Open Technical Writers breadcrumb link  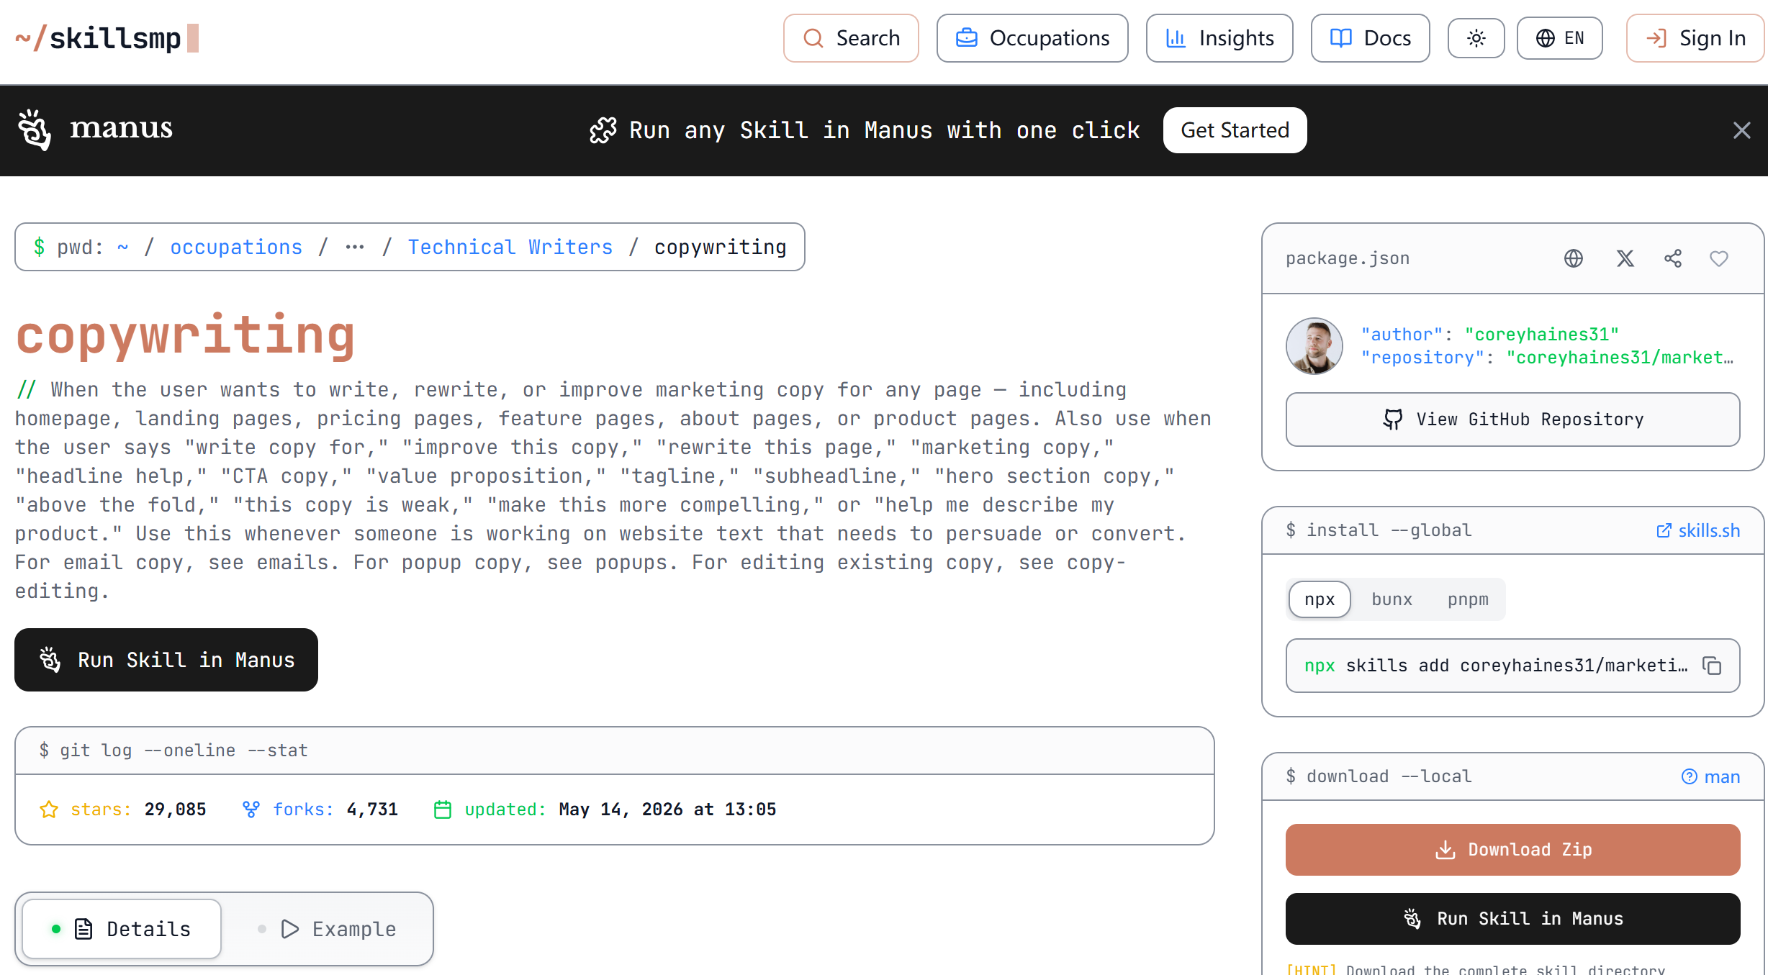coord(510,247)
